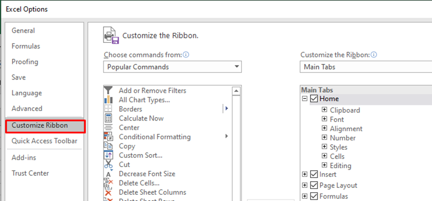
Task: Click the Conditional Formatting icon
Action: 108,137
